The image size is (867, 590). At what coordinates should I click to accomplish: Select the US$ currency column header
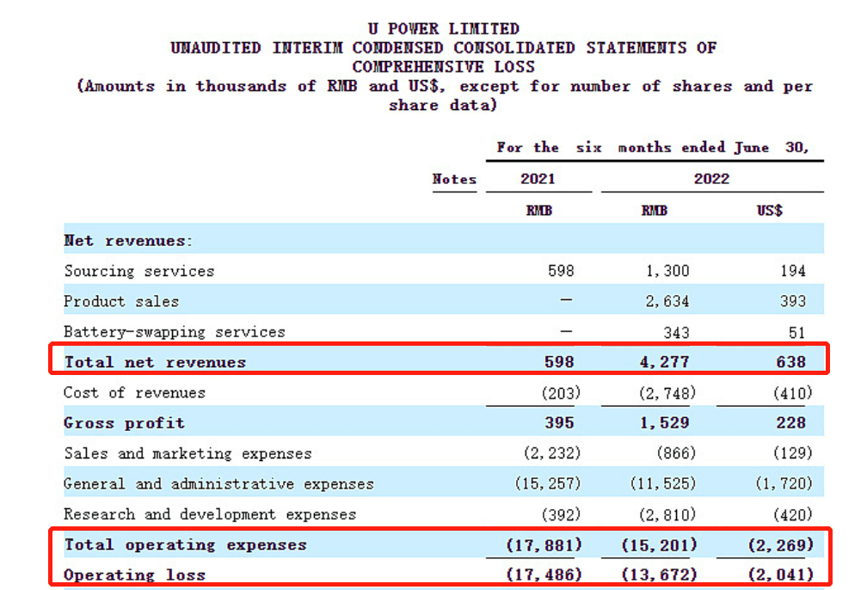(x=770, y=211)
